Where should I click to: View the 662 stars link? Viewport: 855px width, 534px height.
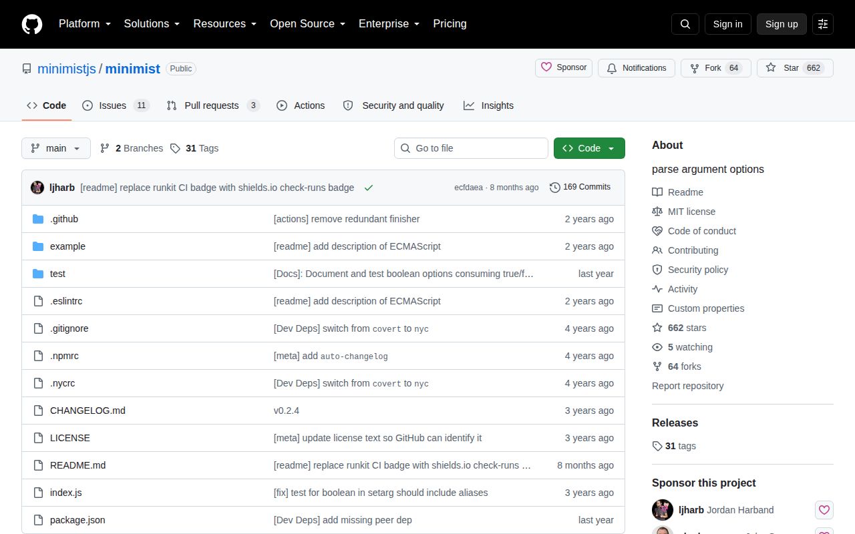tap(679, 328)
